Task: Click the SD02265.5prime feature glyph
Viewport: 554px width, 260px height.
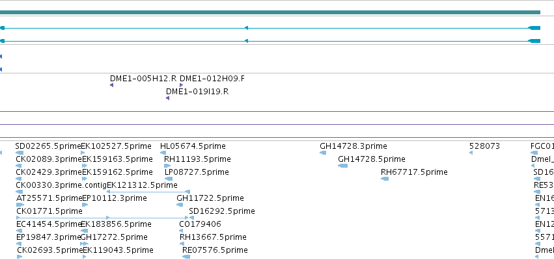Action: pos(20,153)
